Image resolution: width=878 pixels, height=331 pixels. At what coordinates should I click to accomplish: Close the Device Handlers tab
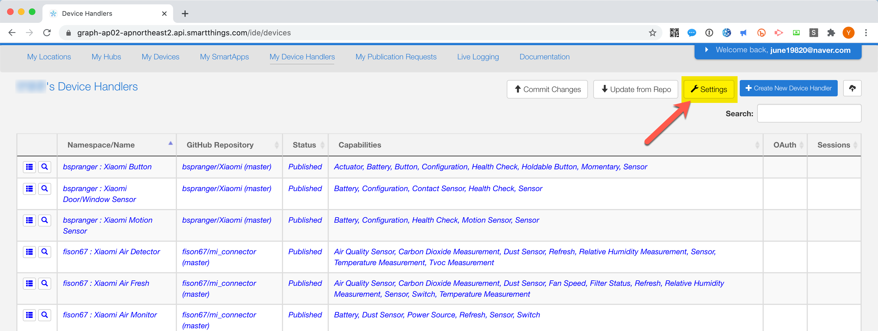pos(164,14)
